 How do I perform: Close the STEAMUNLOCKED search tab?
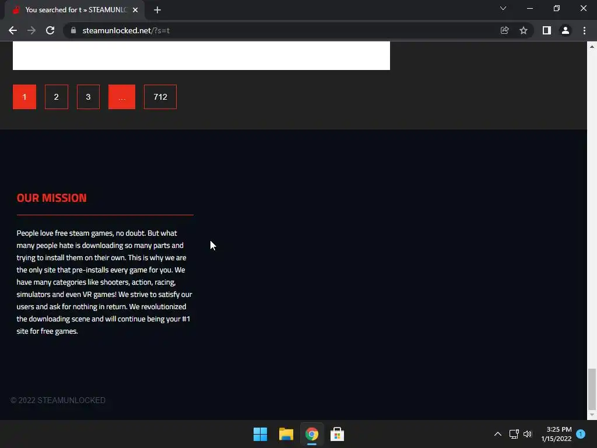(135, 10)
